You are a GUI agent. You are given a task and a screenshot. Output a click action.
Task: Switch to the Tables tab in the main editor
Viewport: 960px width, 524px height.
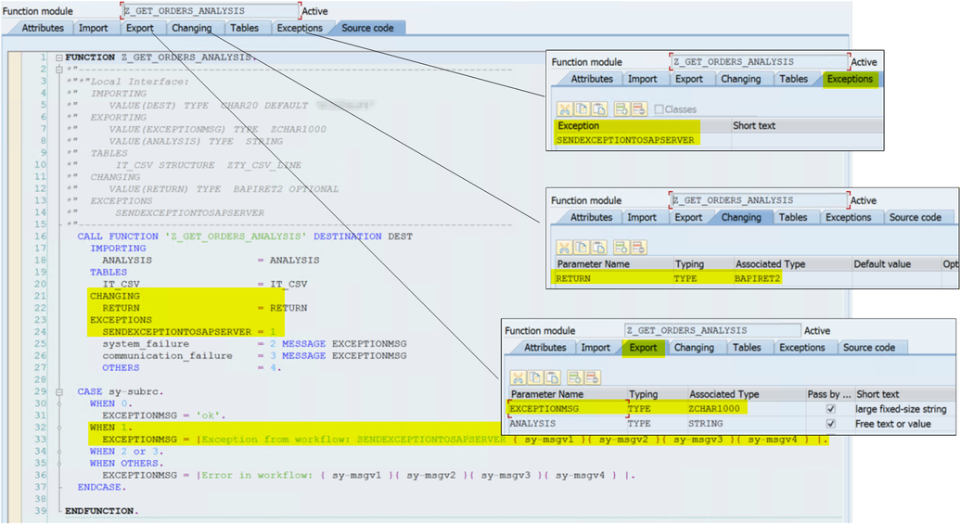(244, 28)
